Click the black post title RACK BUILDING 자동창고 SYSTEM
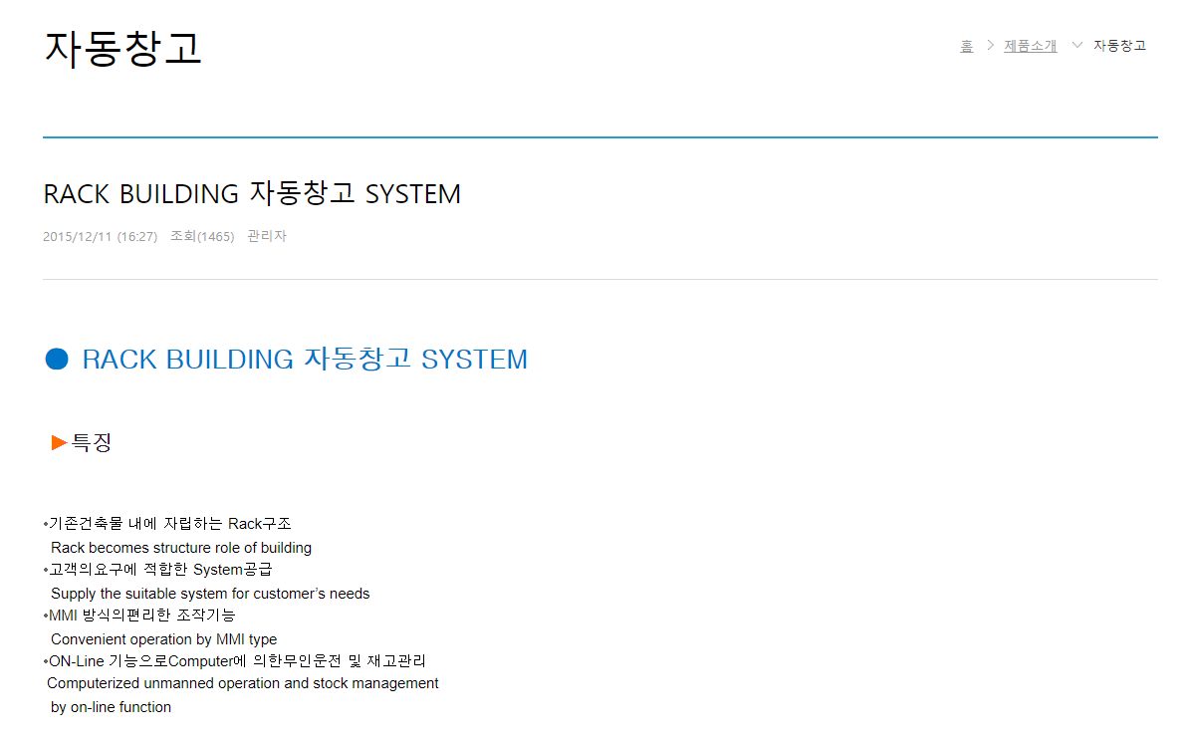 tap(252, 194)
